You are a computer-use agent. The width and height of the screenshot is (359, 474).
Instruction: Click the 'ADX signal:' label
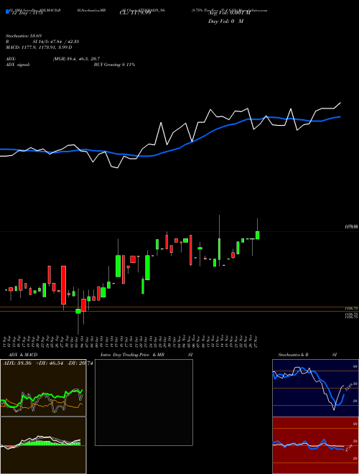18,65
